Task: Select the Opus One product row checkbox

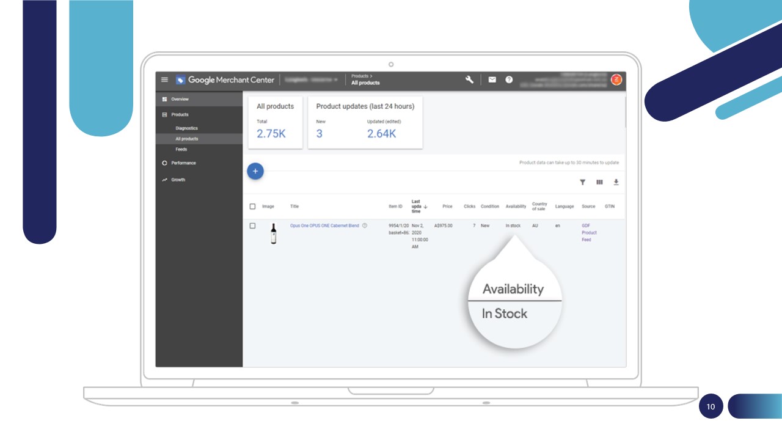Action: coord(252,226)
